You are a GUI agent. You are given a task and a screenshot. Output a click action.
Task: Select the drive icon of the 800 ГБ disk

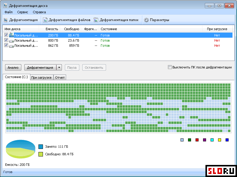(x=11, y=41)
